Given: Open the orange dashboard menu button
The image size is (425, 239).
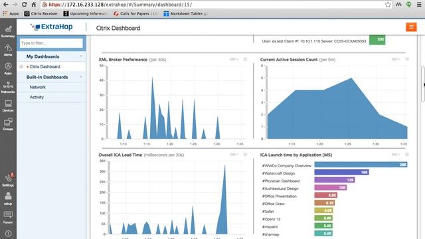Looking at the screenshot, I should point(411,27).
